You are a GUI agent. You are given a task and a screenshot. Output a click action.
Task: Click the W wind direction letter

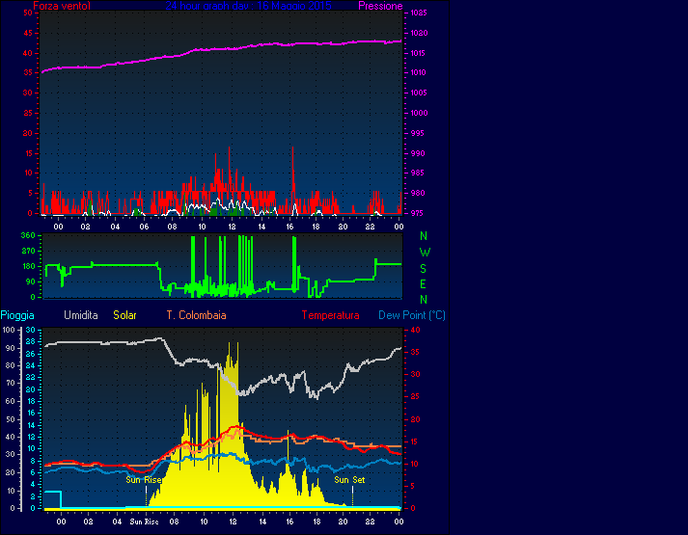pyautogui.click(x=425, y=252)
